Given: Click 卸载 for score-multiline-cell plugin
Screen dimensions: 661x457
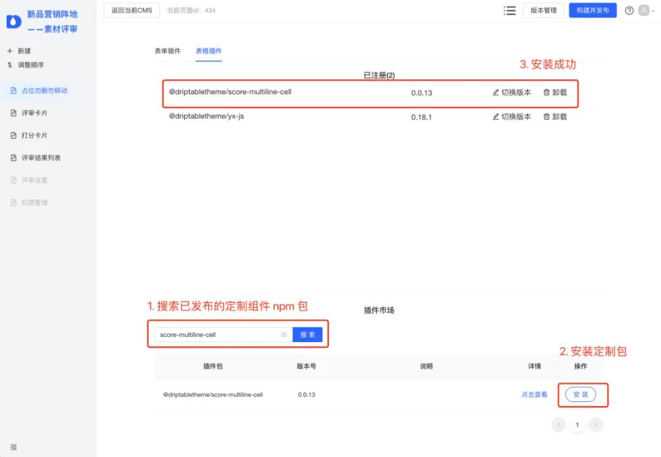Looking at the screenshot, I should (555, 93).
